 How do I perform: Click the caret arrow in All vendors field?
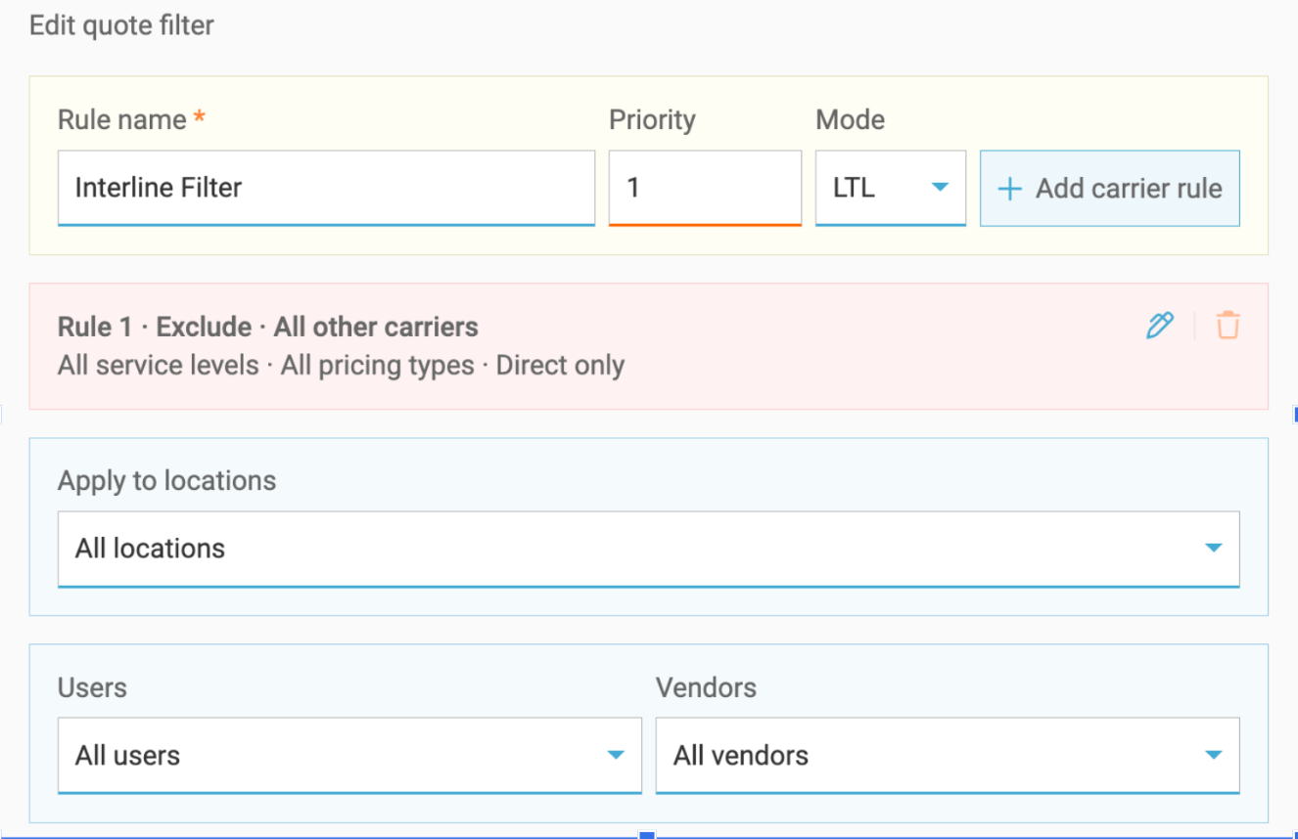pos(1213,755)
